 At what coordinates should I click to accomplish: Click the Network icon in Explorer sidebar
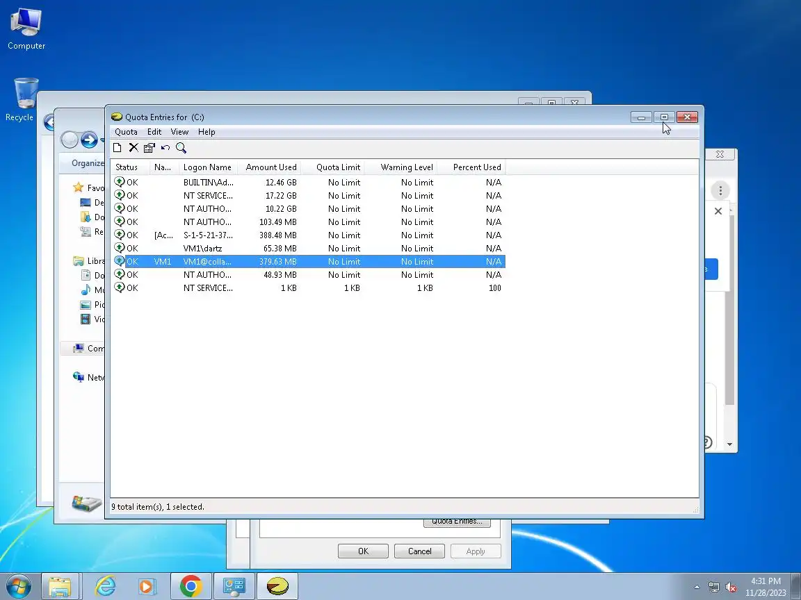click(78, 377)
